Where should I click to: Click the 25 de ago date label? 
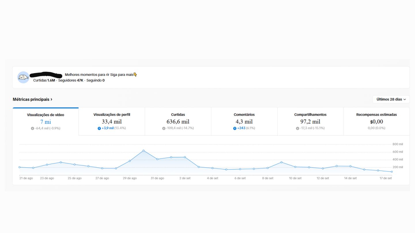click(x=75, y=178)
